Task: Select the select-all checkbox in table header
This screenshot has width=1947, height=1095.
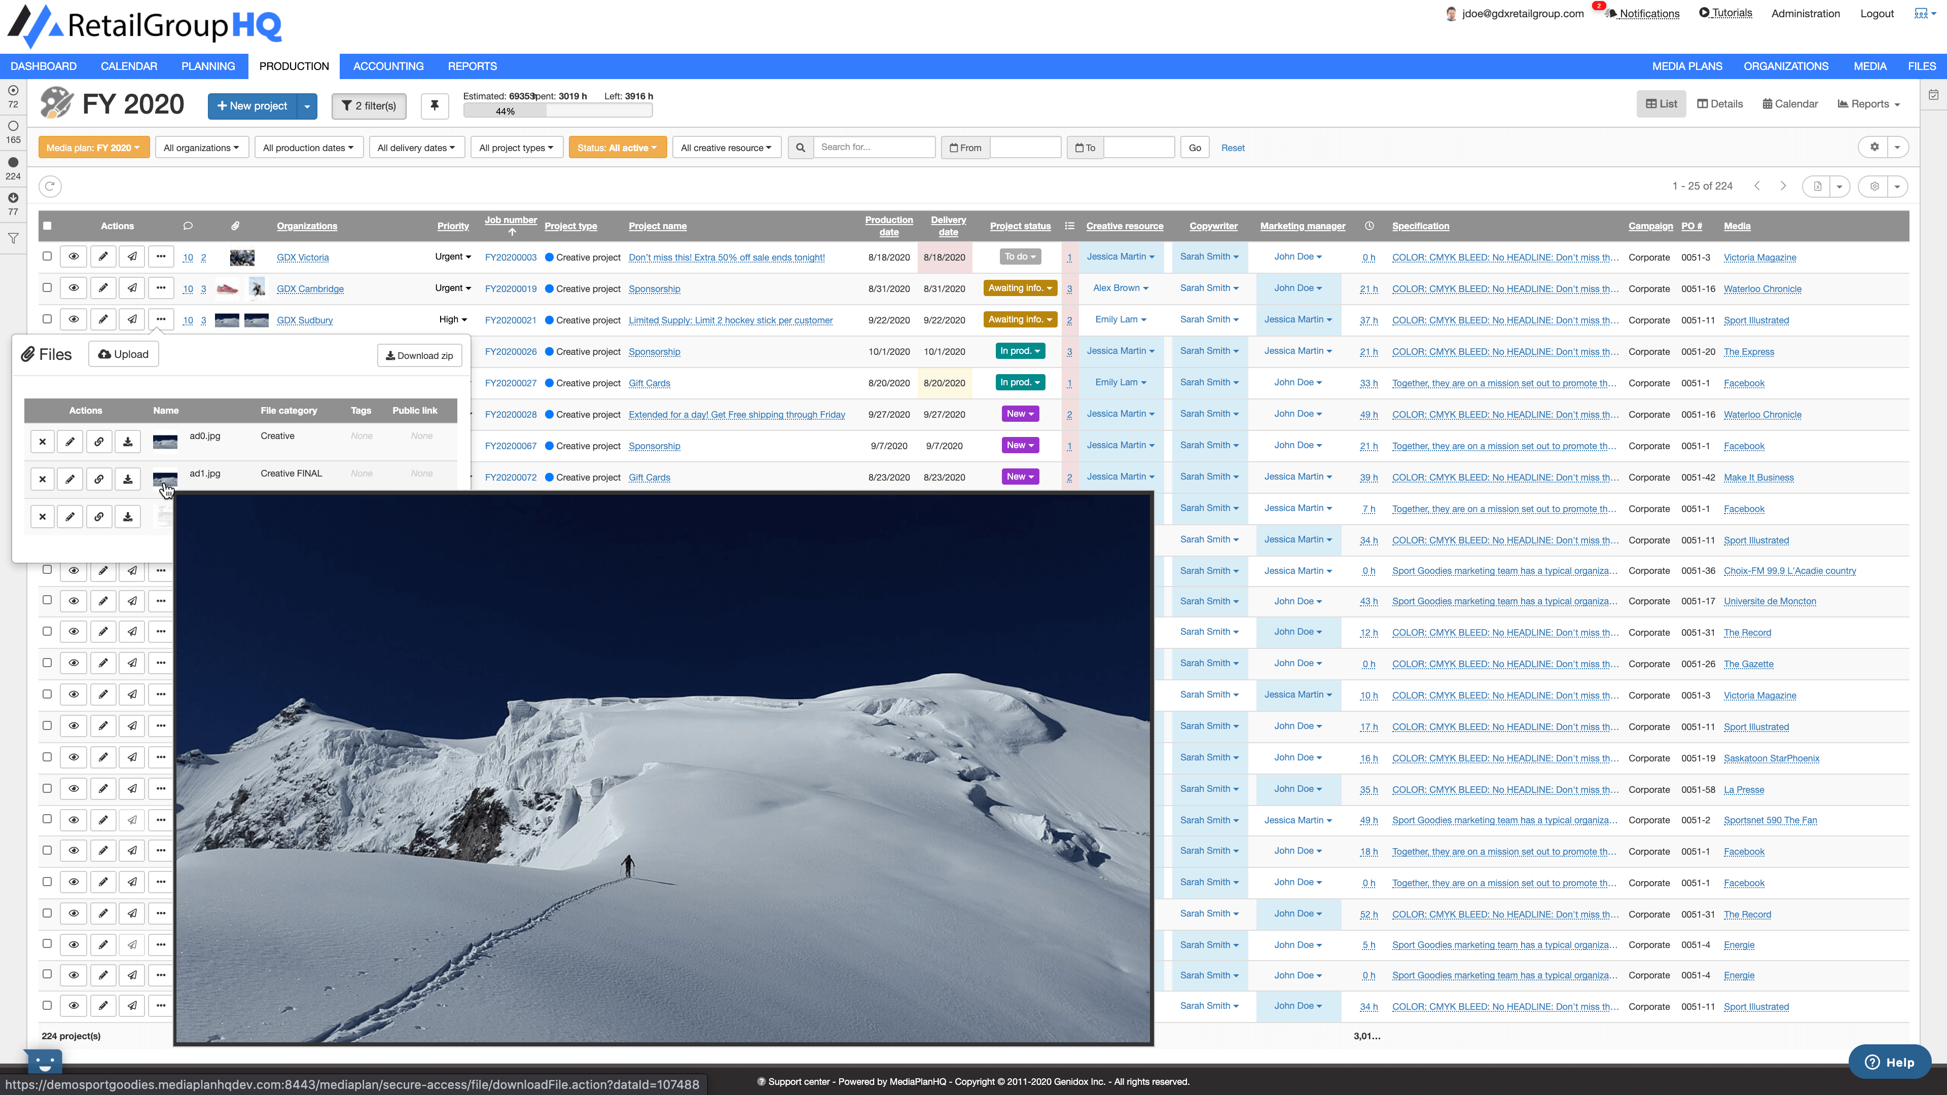Action: pyautogui.click(x=47, y=225)
